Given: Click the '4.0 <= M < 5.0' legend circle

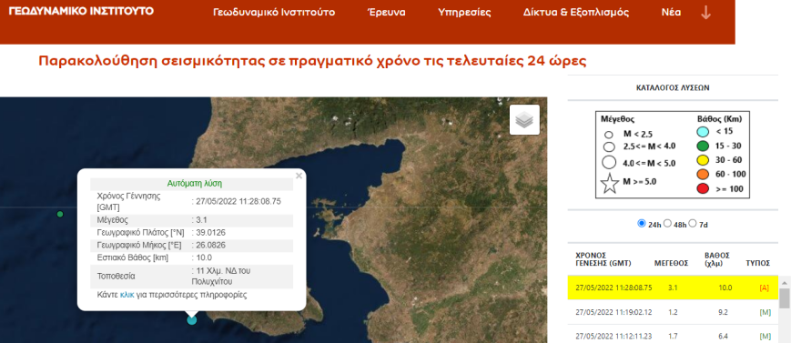Looking at the screenshot, I should (x=608, y=162).
